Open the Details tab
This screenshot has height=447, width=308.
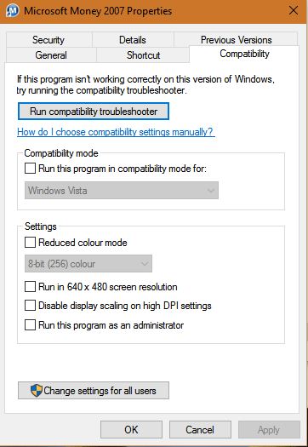[133, 40]
